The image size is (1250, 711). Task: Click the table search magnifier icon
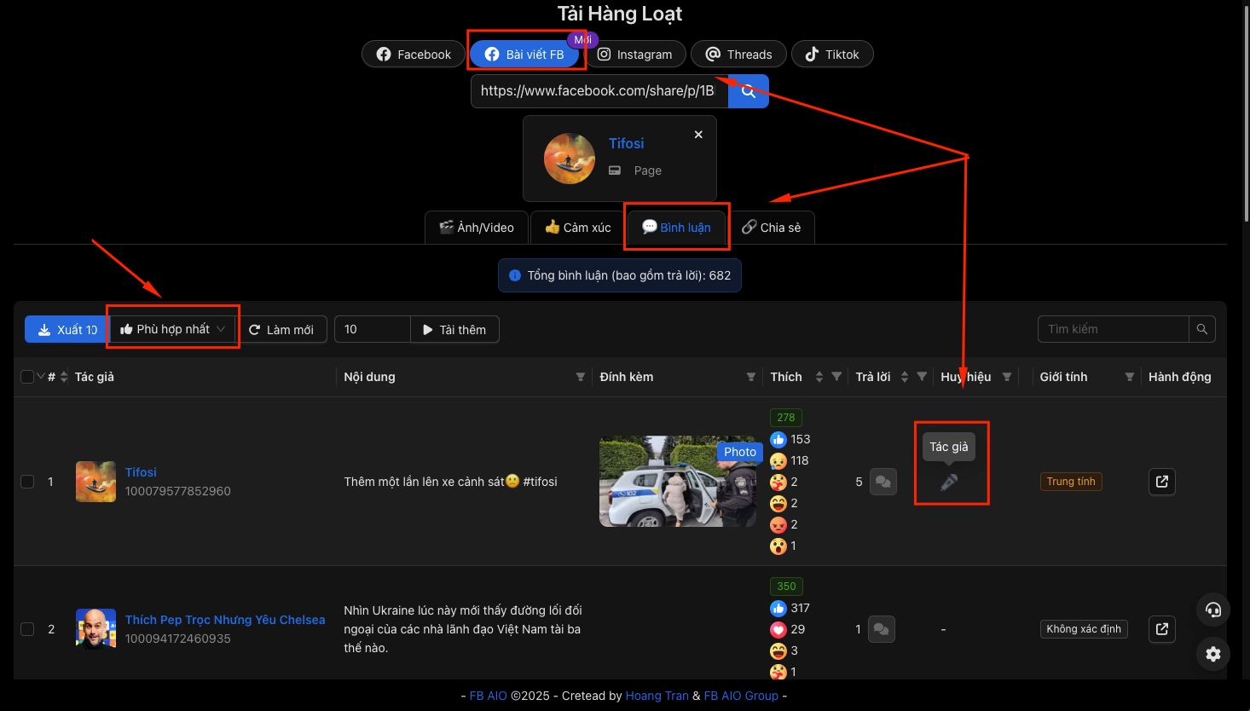coord(1202,329)
